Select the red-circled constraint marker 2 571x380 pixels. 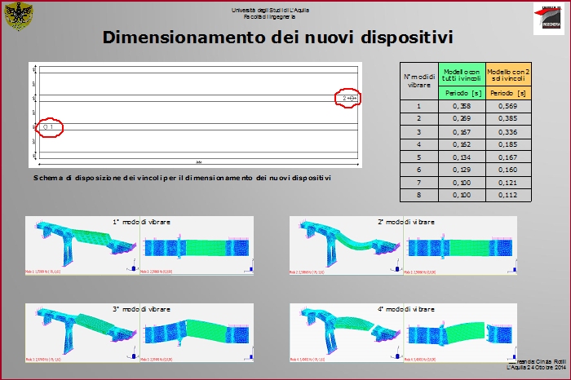(x=348, y=99)
